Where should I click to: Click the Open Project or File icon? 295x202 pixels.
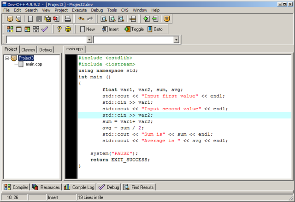coord(18,18)
